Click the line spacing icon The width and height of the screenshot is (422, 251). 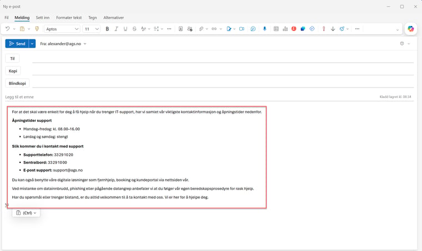click(156, 29)
